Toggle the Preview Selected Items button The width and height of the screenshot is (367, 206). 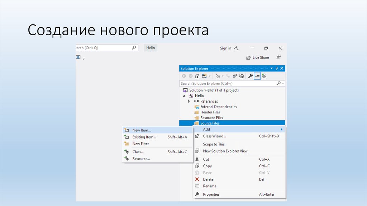coord(257,76)
